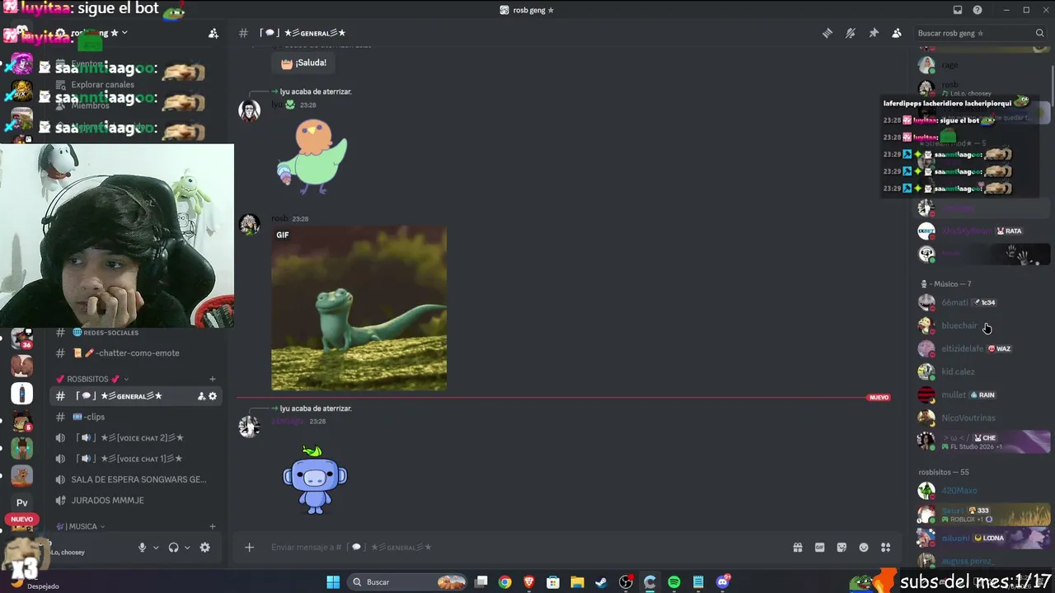1055x593 pixels.
Task: Collapse the ROSBISITOS category
Action: coord(92,379)
